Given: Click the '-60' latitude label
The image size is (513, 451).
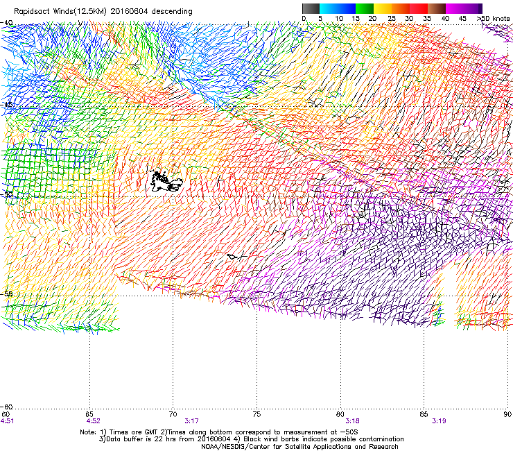Looking at the screenshot, I should [x=6, y=407].
